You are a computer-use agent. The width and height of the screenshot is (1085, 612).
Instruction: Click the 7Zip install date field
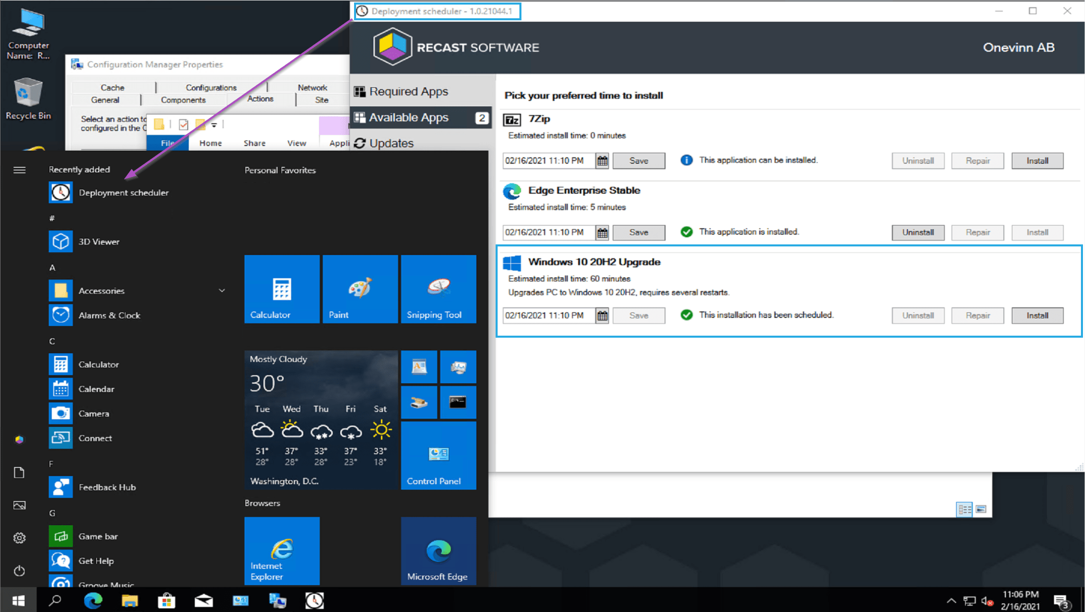[548, 161]
